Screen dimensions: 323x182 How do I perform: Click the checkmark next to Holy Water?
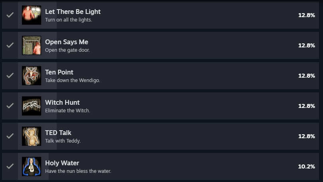(x=10, y=166)
